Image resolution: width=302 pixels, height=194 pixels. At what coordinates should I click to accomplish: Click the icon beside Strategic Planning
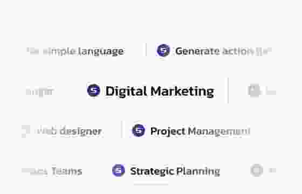click(119, 170)
